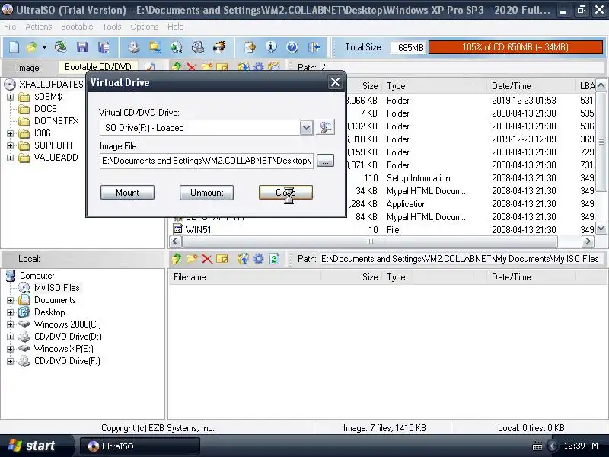Click the 105% of CD 650MB capacity bar
Viewport: 609px width, 457px height.
pos(516,47)
